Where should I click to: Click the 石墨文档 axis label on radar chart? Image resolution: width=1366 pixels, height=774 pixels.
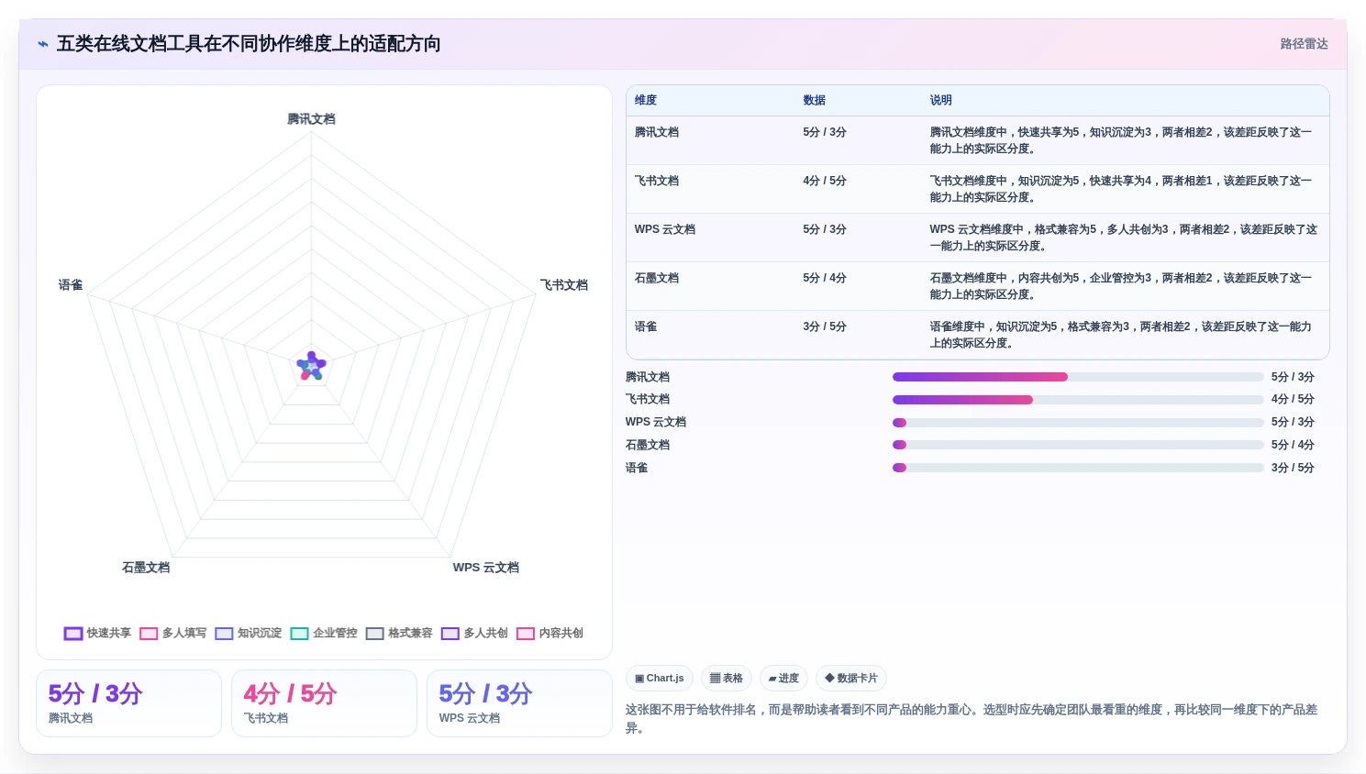pos(146,568)
